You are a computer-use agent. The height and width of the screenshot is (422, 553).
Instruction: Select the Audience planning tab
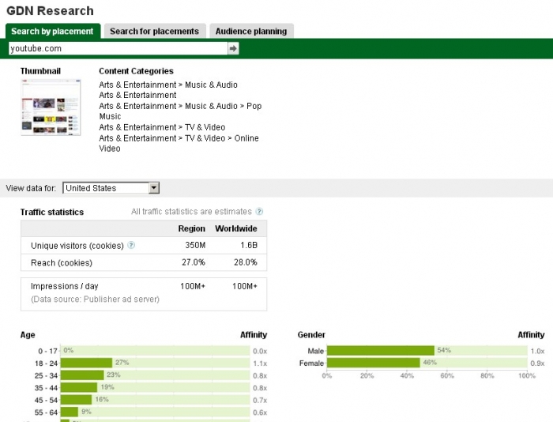click(x=251, y=32)
